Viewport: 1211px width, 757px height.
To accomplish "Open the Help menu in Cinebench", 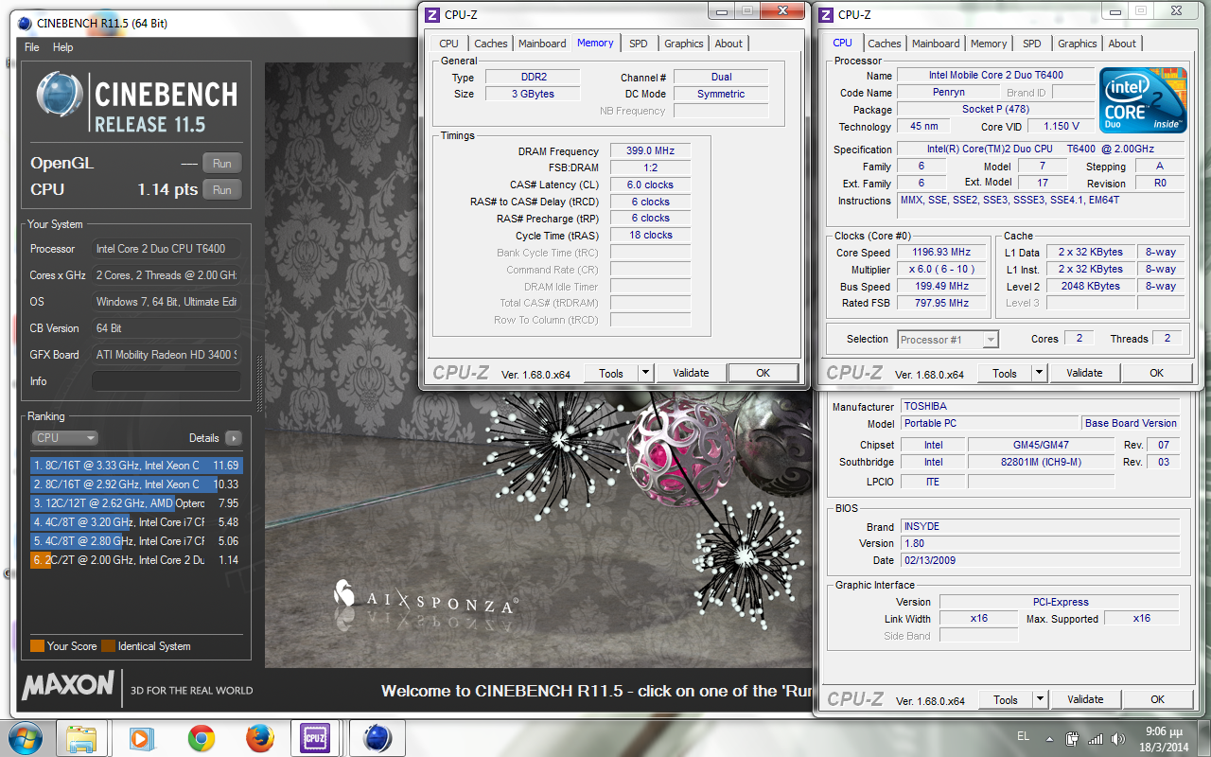I will click(62, 47).
